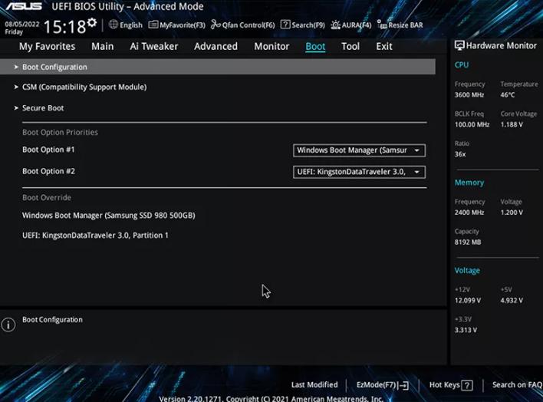Select Boot Option #1 label
This screenshot has height=402, width=543.
[48, 150]
